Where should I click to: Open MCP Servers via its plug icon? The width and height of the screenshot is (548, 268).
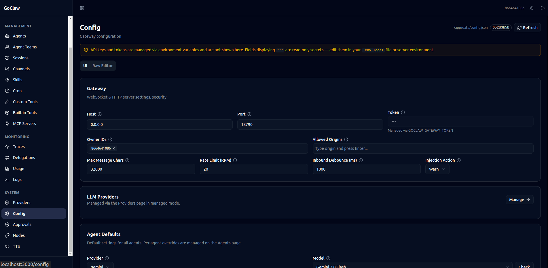7,123
